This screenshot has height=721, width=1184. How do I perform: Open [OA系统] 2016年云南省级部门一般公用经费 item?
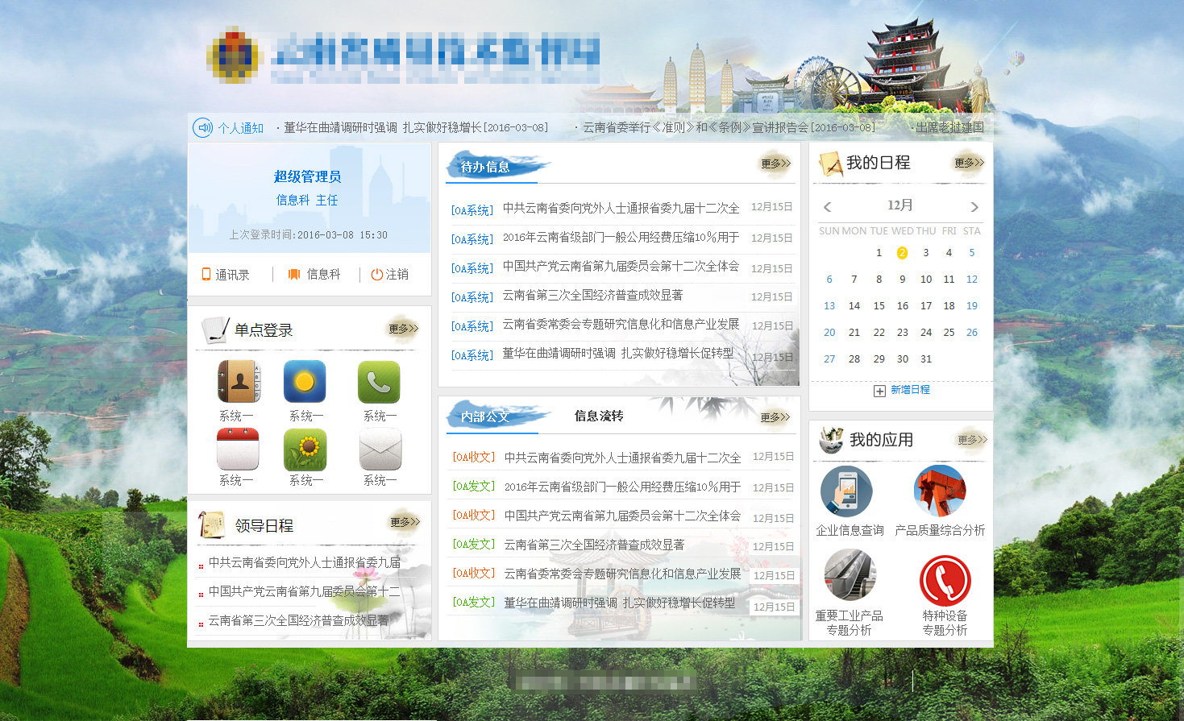(x=621, y=238)
